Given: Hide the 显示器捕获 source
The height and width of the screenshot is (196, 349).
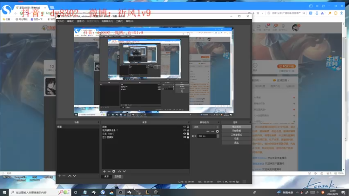Looking at the screenshot, I should pos(185,137).
